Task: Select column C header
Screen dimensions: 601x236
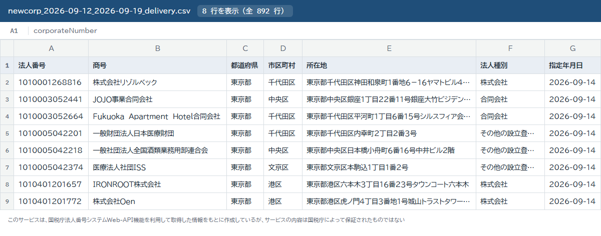Action: [245, 48]
